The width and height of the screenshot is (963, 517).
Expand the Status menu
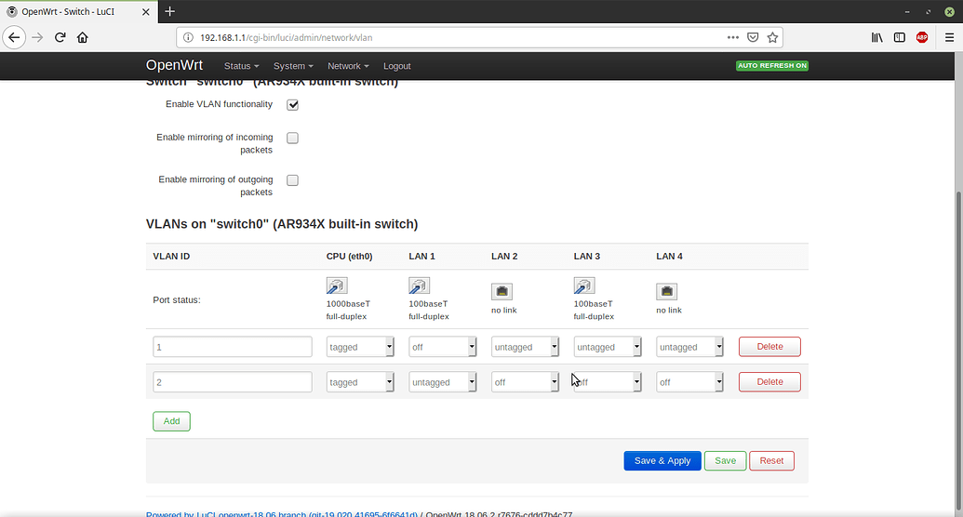(x=241, y=66)
